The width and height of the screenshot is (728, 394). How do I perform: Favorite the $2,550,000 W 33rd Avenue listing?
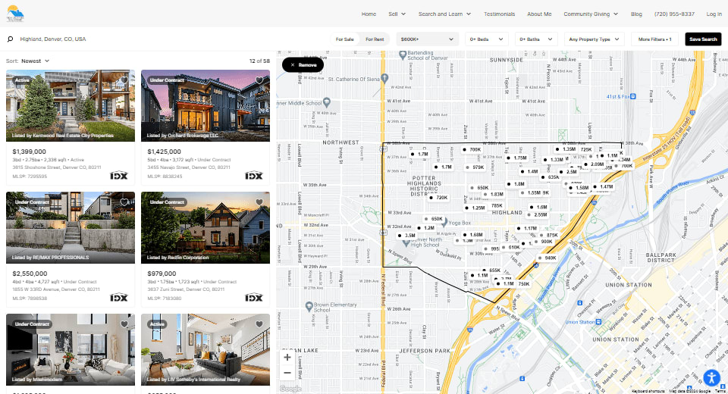(x=124, y=202)
